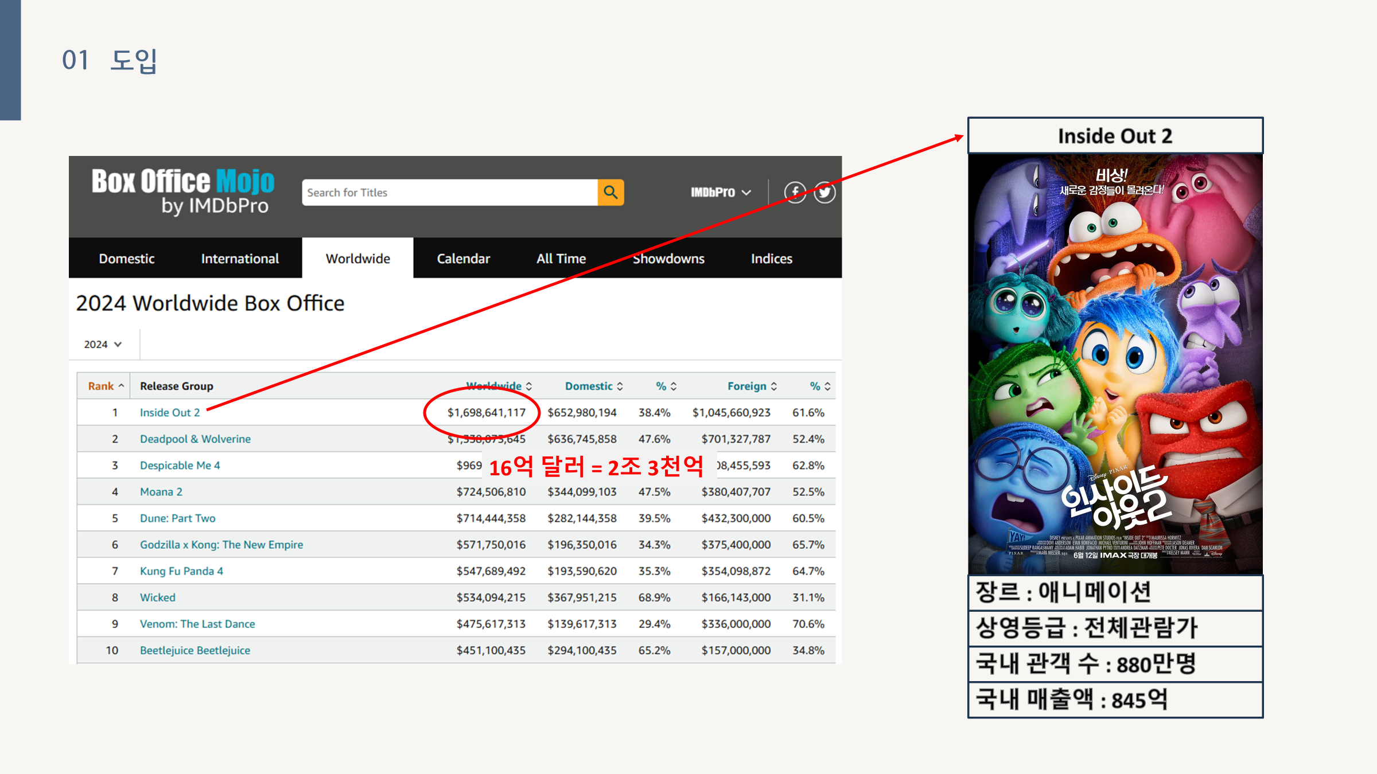1377x774 pixels.
Task: Click the slide title 01 도입
Action: pyautogui.click(x=109, y=60)
